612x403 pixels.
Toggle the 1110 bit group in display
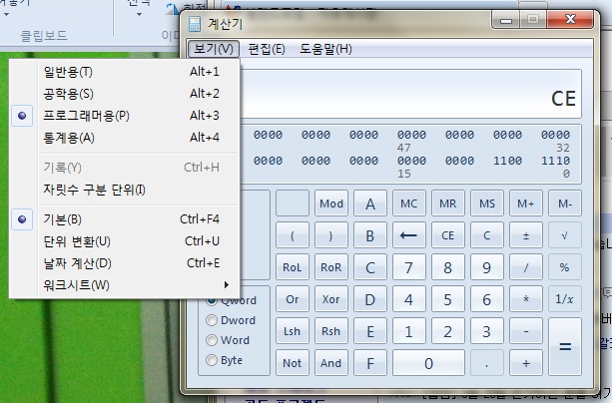click(555, 160)
